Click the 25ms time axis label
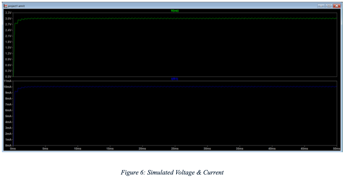Screen dimensions: 346x183 175,149
